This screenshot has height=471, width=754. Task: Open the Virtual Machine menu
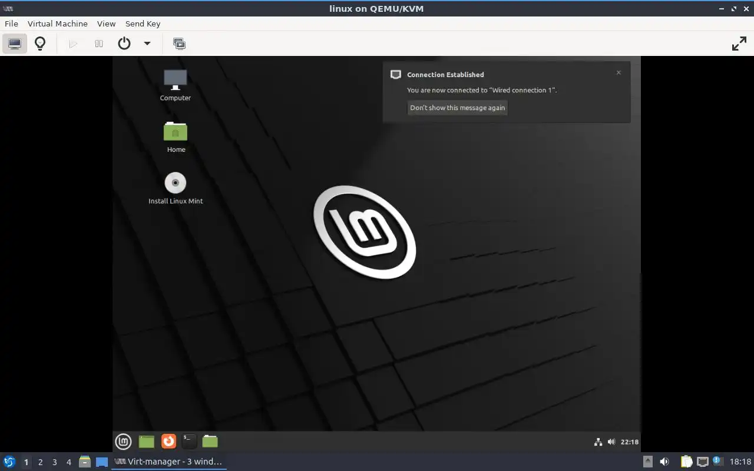click(x=58, y=24)
